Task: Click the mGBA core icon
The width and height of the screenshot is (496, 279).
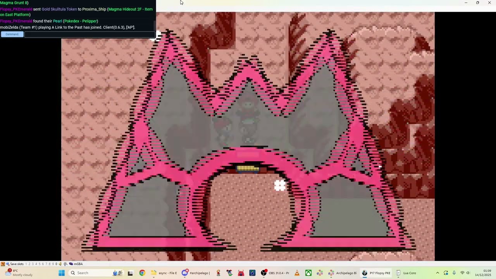Action: coord(71,264)
